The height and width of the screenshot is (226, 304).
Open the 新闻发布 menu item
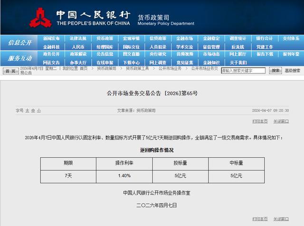pos(51,38)
